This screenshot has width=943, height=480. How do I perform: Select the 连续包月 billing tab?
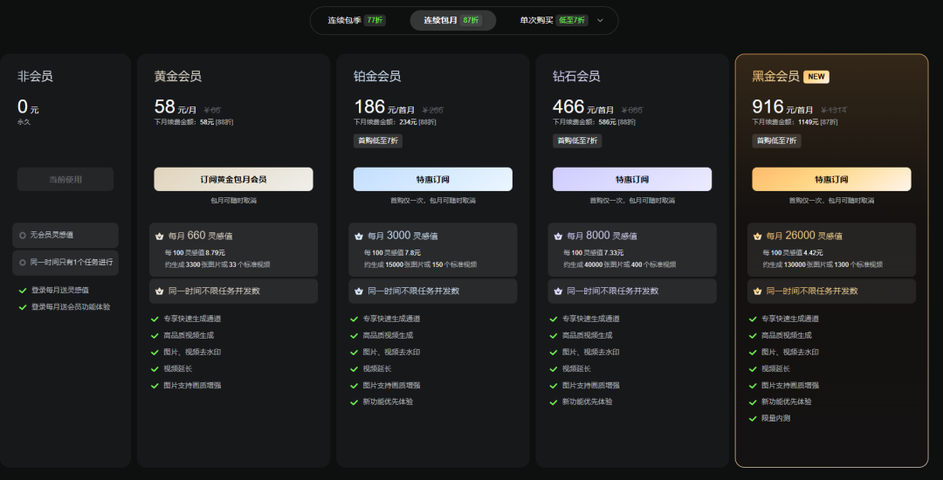[x=452, y=20]
